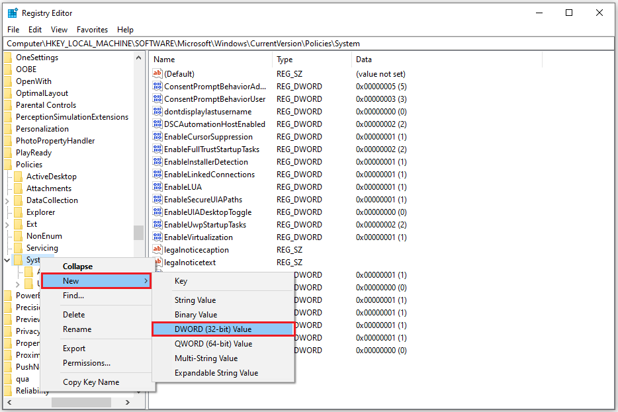Click the Servicing folder icon
618x412 pixels.
pyautogui.click(x=18, y=248)
